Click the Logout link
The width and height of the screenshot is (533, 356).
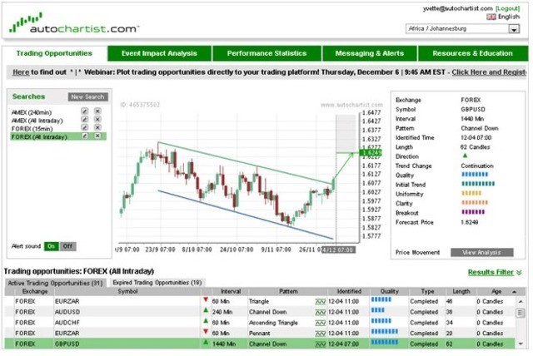507,8
